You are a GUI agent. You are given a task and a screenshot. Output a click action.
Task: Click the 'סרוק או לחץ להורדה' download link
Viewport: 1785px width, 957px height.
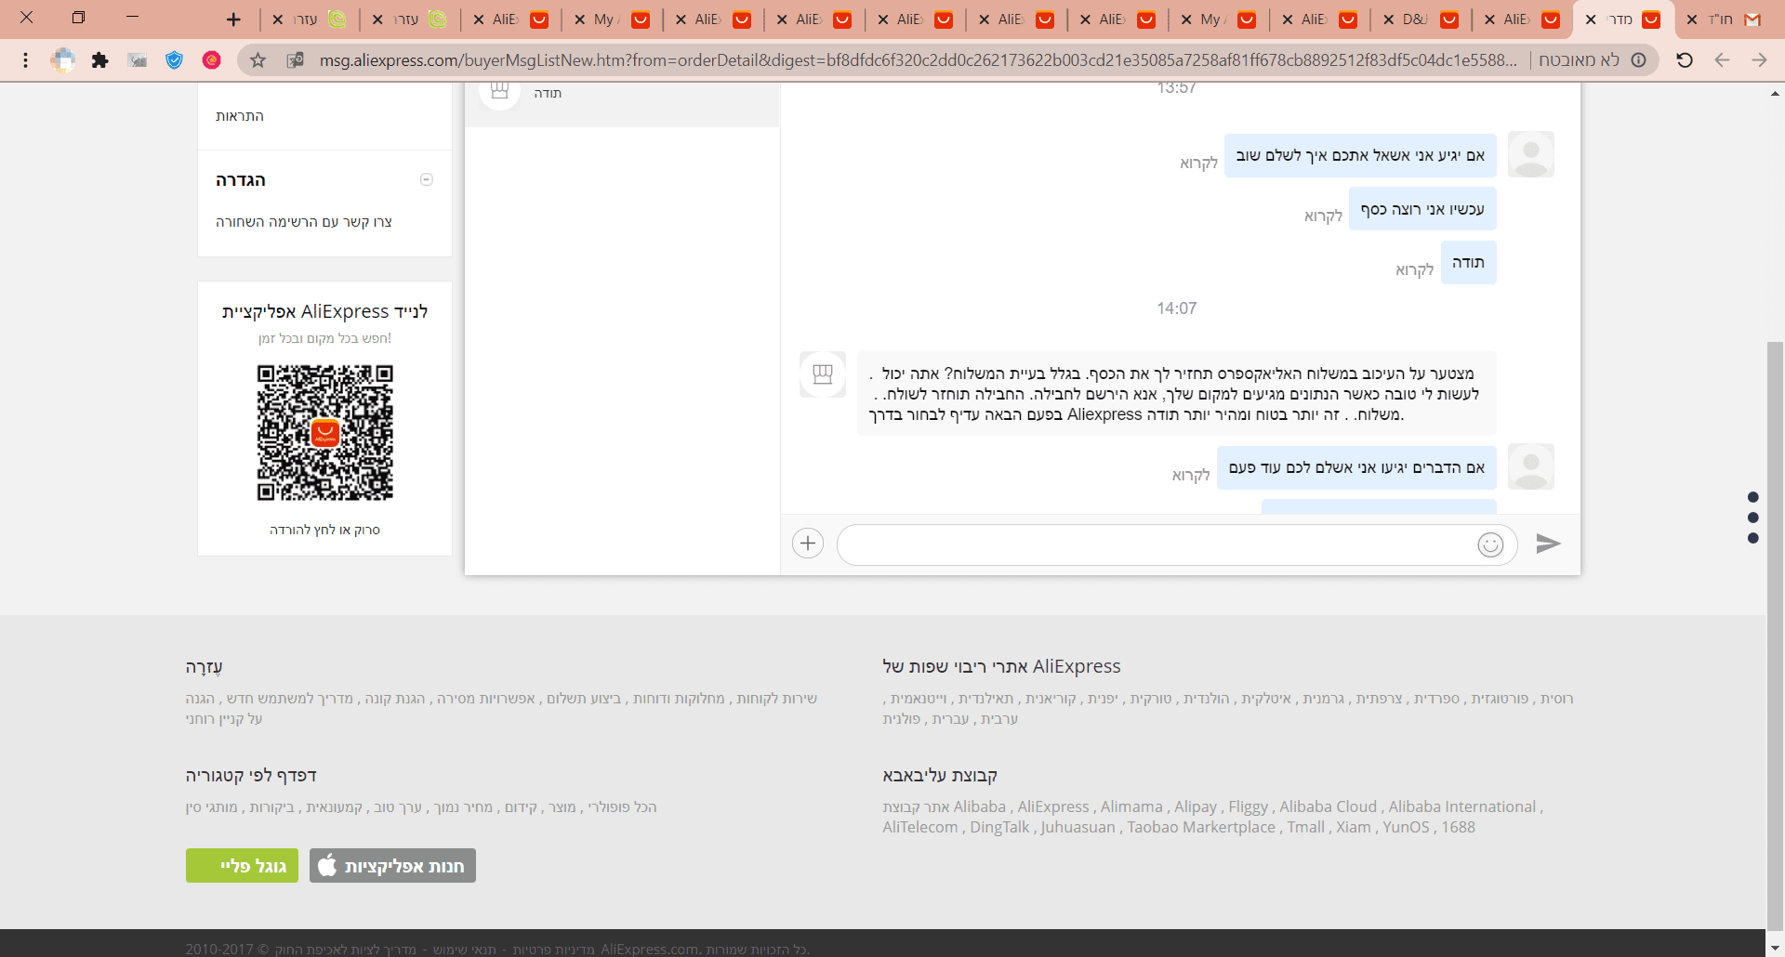point(324,530)
